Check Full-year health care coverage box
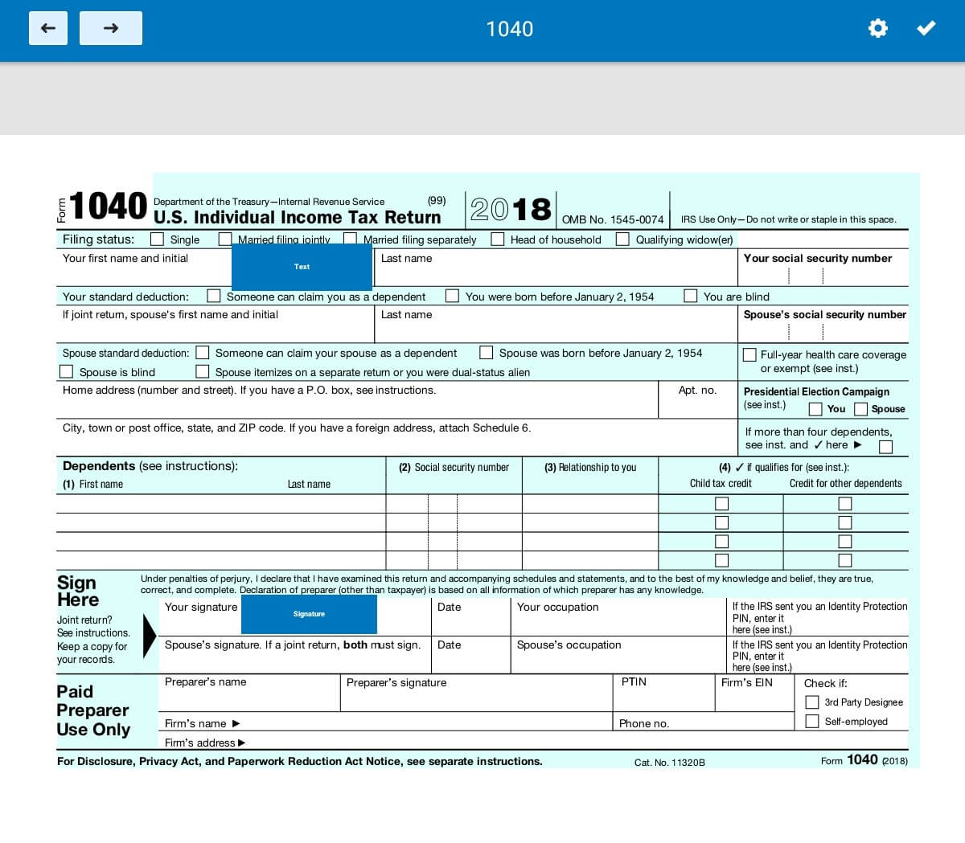The width and height of the screenshot is (965, 843). (x=749, y=354)
